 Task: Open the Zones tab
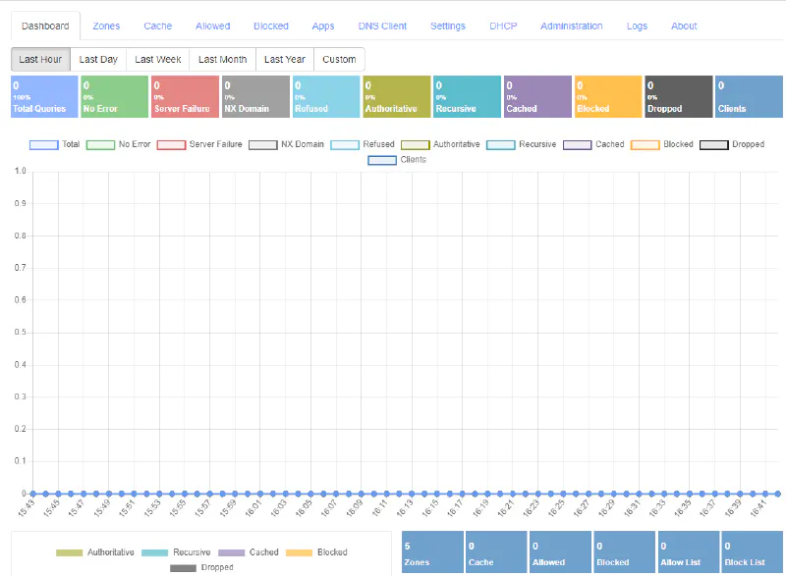[106, 26]
